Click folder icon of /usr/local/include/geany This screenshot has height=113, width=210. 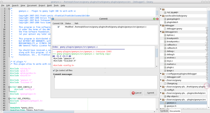coord(163,16)
